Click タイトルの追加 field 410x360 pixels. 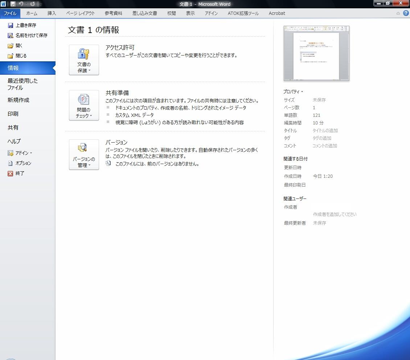click(325, 130)
